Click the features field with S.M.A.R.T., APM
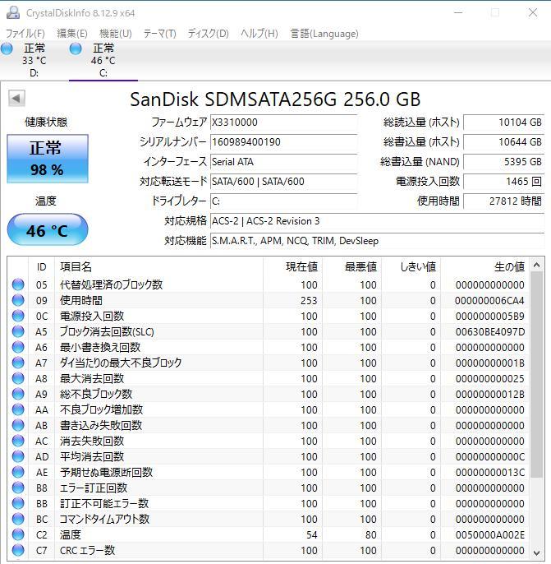Screen dimensions: 551x564 pos(377,241)
